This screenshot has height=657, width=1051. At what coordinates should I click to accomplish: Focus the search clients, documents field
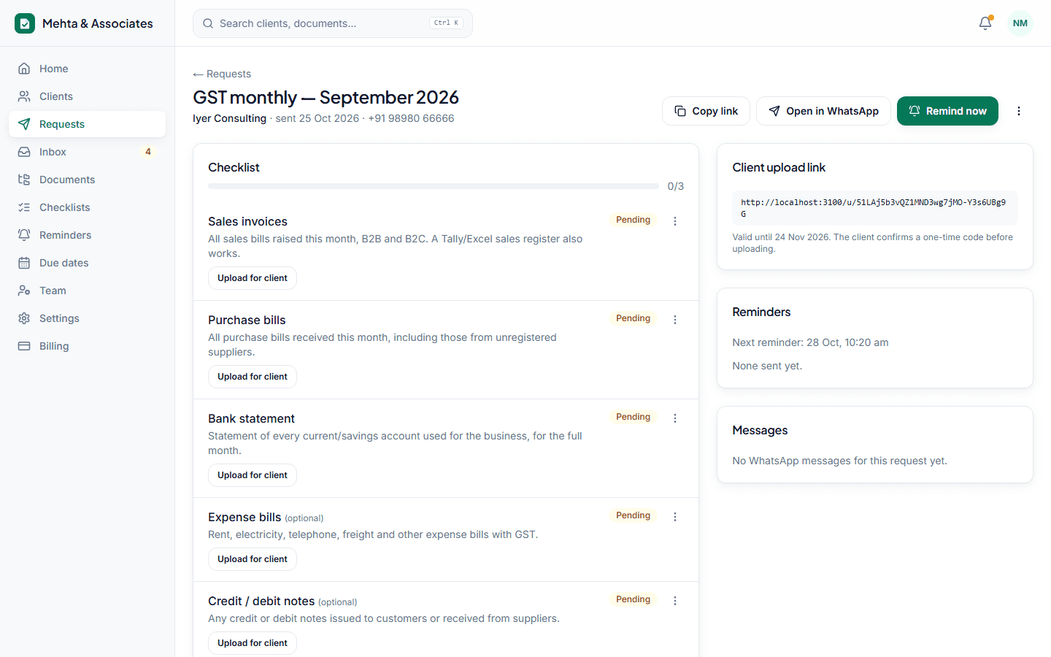coord(333,23)
